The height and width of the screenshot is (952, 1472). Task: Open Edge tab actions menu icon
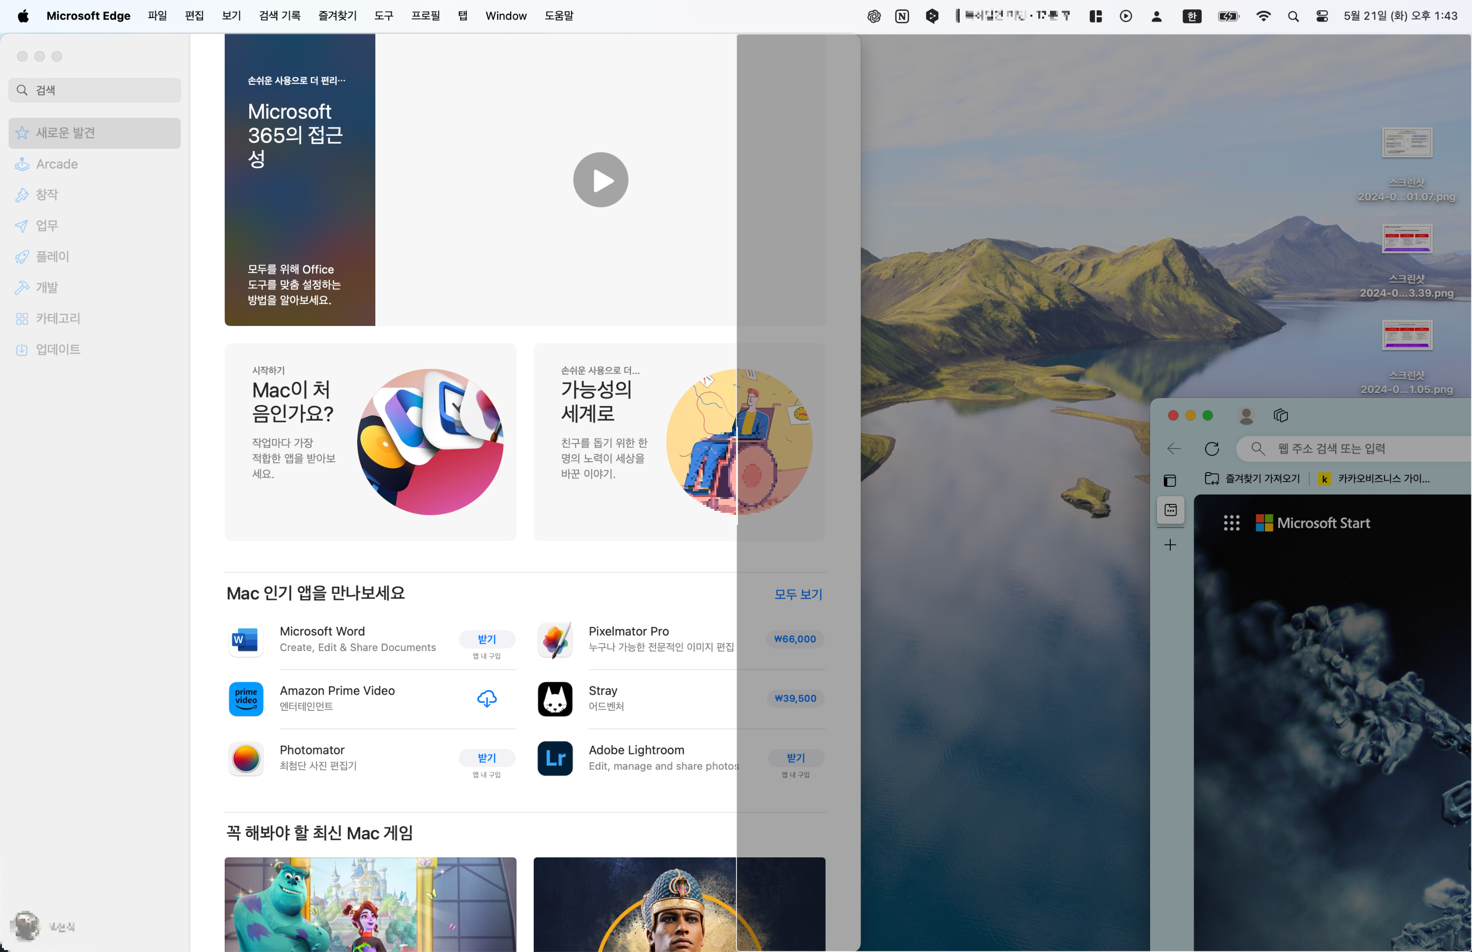(1170, 480)
